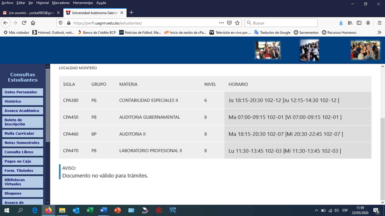Toggle the sidebar view icon
The width and height of the screenshot is (385, 216).
pyautogui.click(x=359, y=23)
